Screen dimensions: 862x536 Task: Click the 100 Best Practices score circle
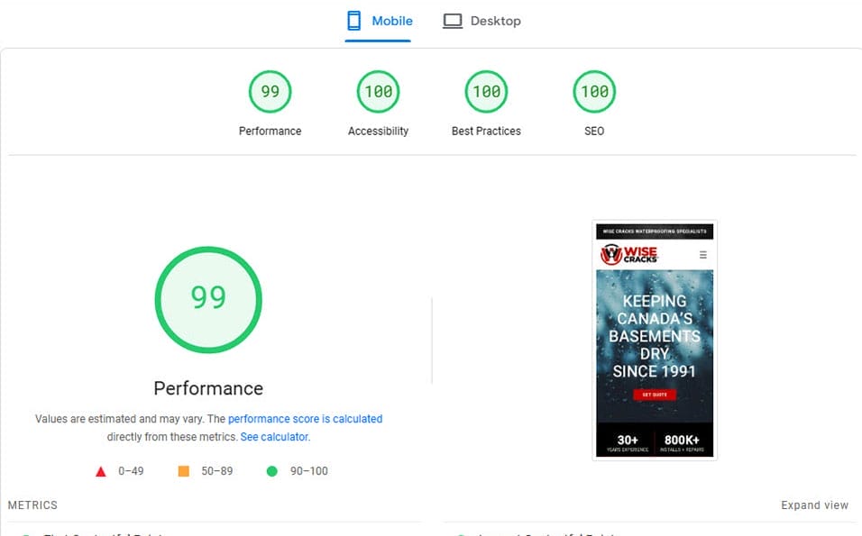pyautogui.click(x=485, y=91)
